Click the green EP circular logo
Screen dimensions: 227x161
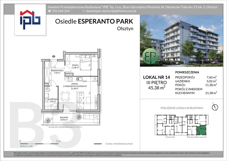point(150,57)
